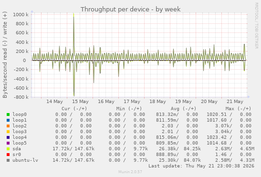
Task: Click the sda max write value 4.65M
Action: (x=247, y=149)
